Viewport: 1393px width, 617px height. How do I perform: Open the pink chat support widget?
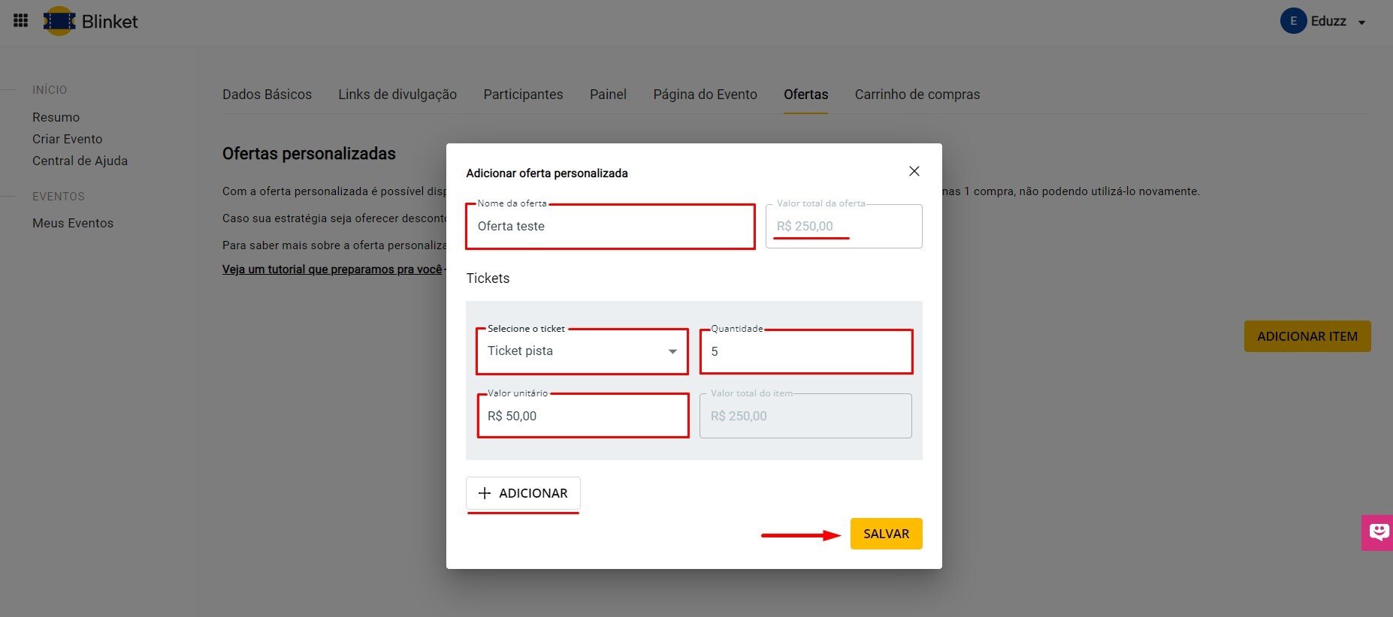1378,532
